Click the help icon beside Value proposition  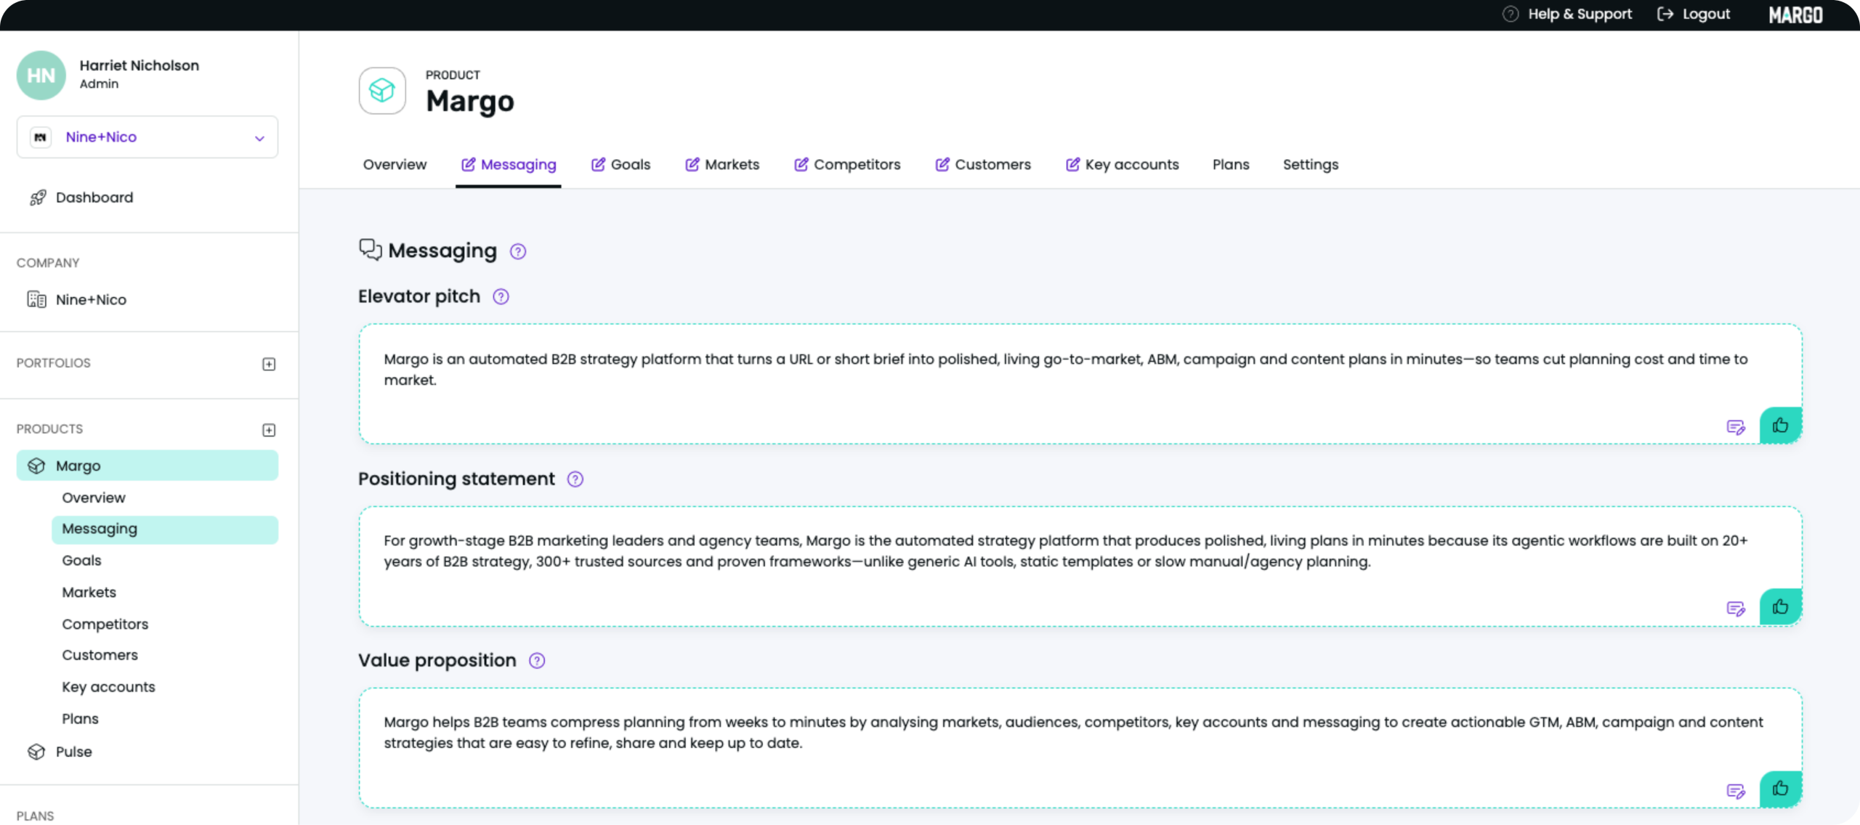point(537,661)
